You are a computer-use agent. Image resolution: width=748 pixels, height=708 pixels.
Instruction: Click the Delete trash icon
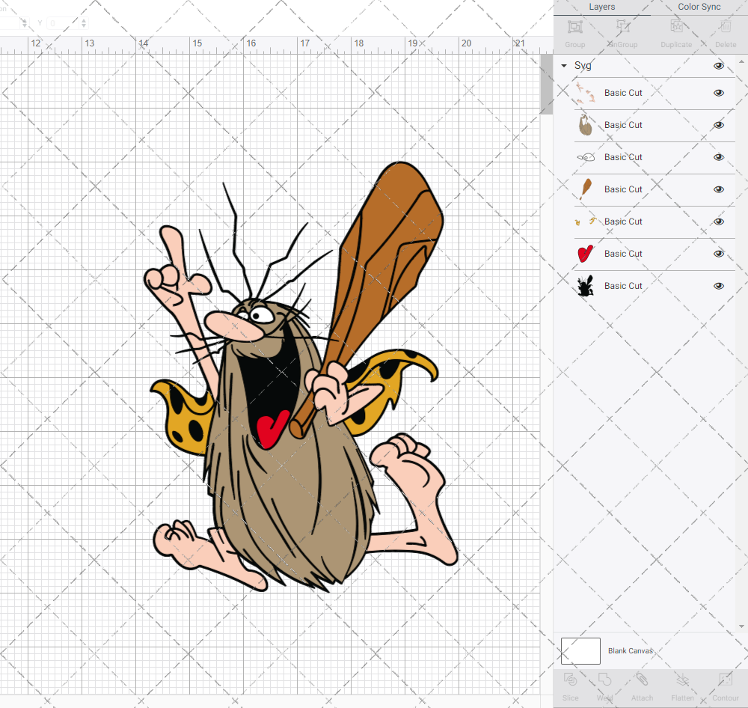[726, 27]
